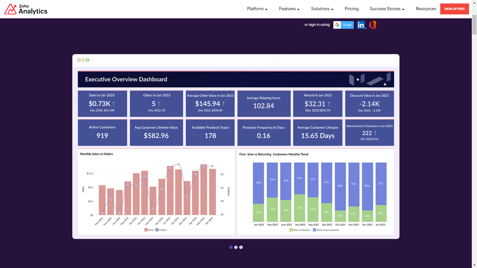The width and height of the screenshot is (477, 268).
Task: Click the yellow window dot in dashboard preview
Action: (x=83, y=60)
